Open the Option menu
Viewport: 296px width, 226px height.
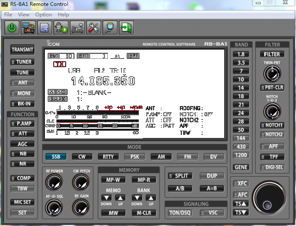click(43, 14)
